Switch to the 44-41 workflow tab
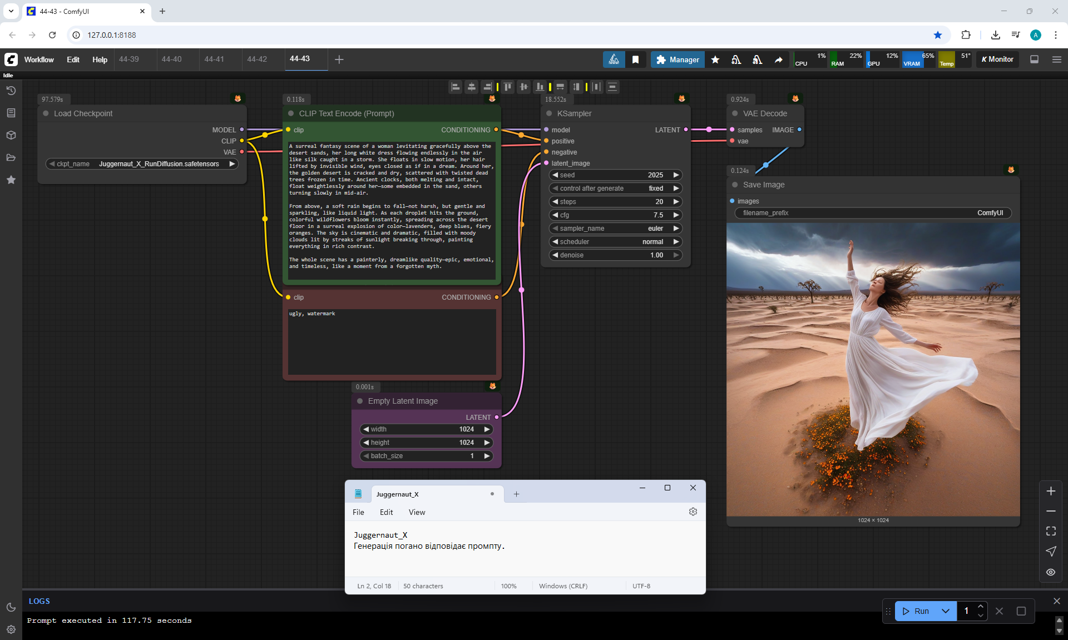 point(214,59)
